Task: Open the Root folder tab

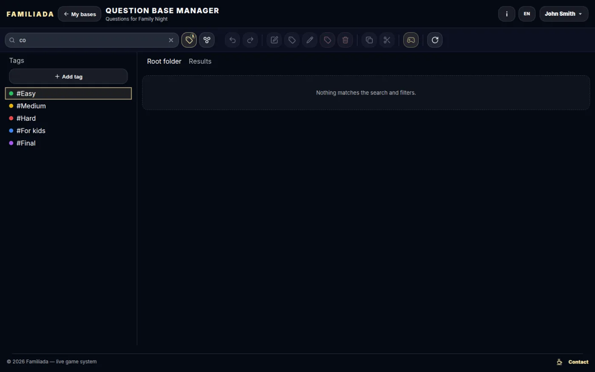Action: click(164, 61)
